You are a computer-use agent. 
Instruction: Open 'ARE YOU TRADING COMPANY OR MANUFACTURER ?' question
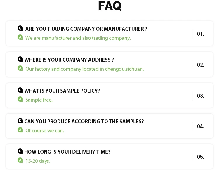point(86,29)
